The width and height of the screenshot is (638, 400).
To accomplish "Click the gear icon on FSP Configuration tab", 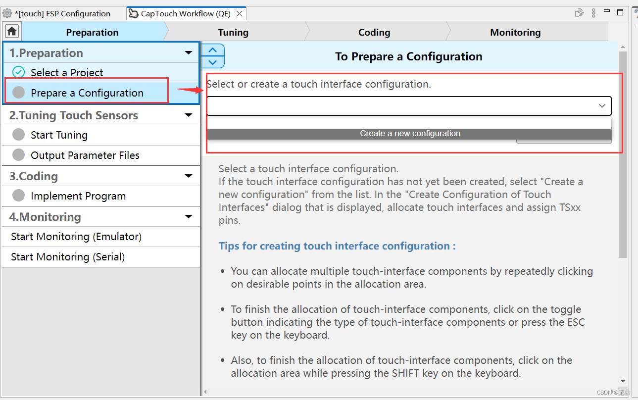I will pos(7,13).
